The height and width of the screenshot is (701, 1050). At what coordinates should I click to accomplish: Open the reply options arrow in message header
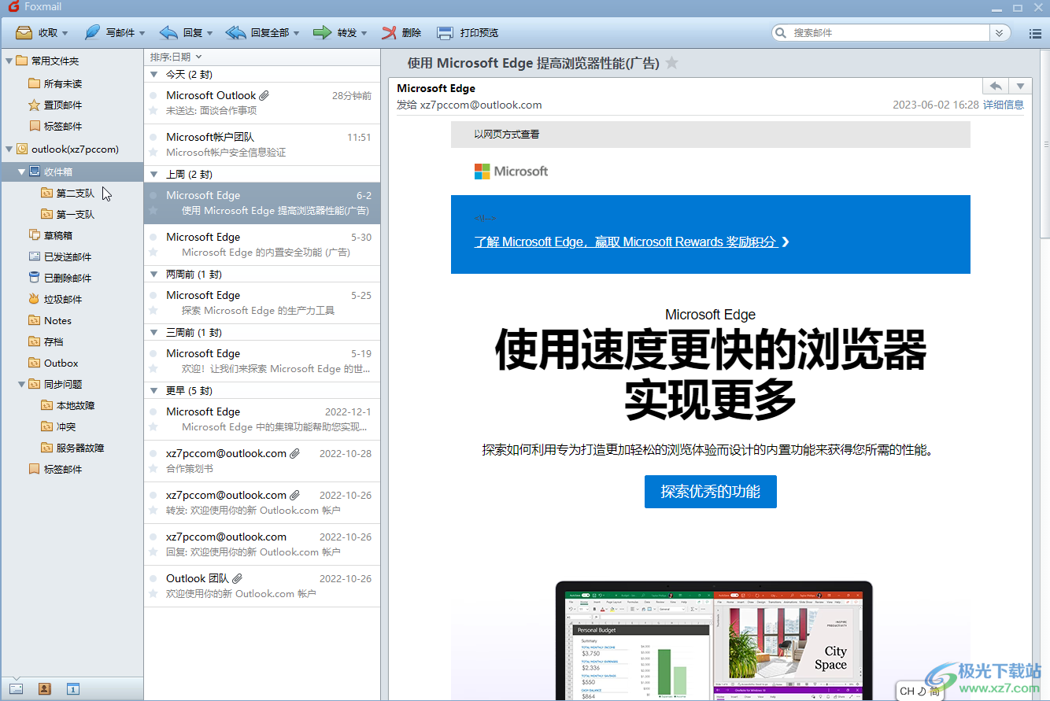coord(1020,86)
